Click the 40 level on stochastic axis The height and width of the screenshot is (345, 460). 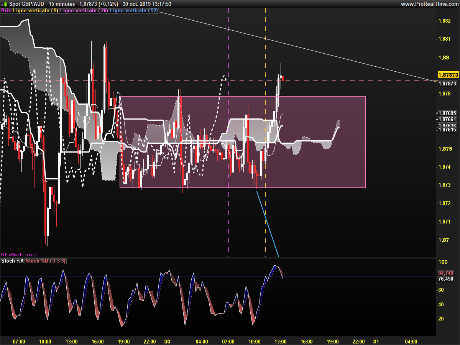(441, 304)
